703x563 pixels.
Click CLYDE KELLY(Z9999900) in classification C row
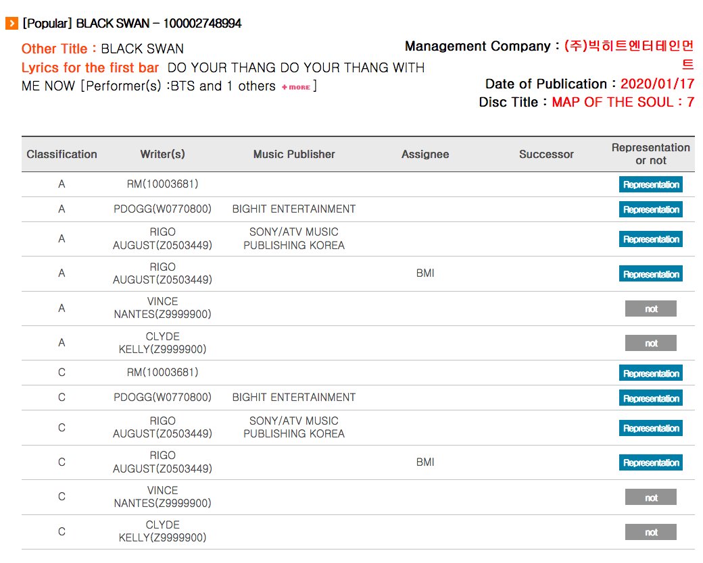162,531
